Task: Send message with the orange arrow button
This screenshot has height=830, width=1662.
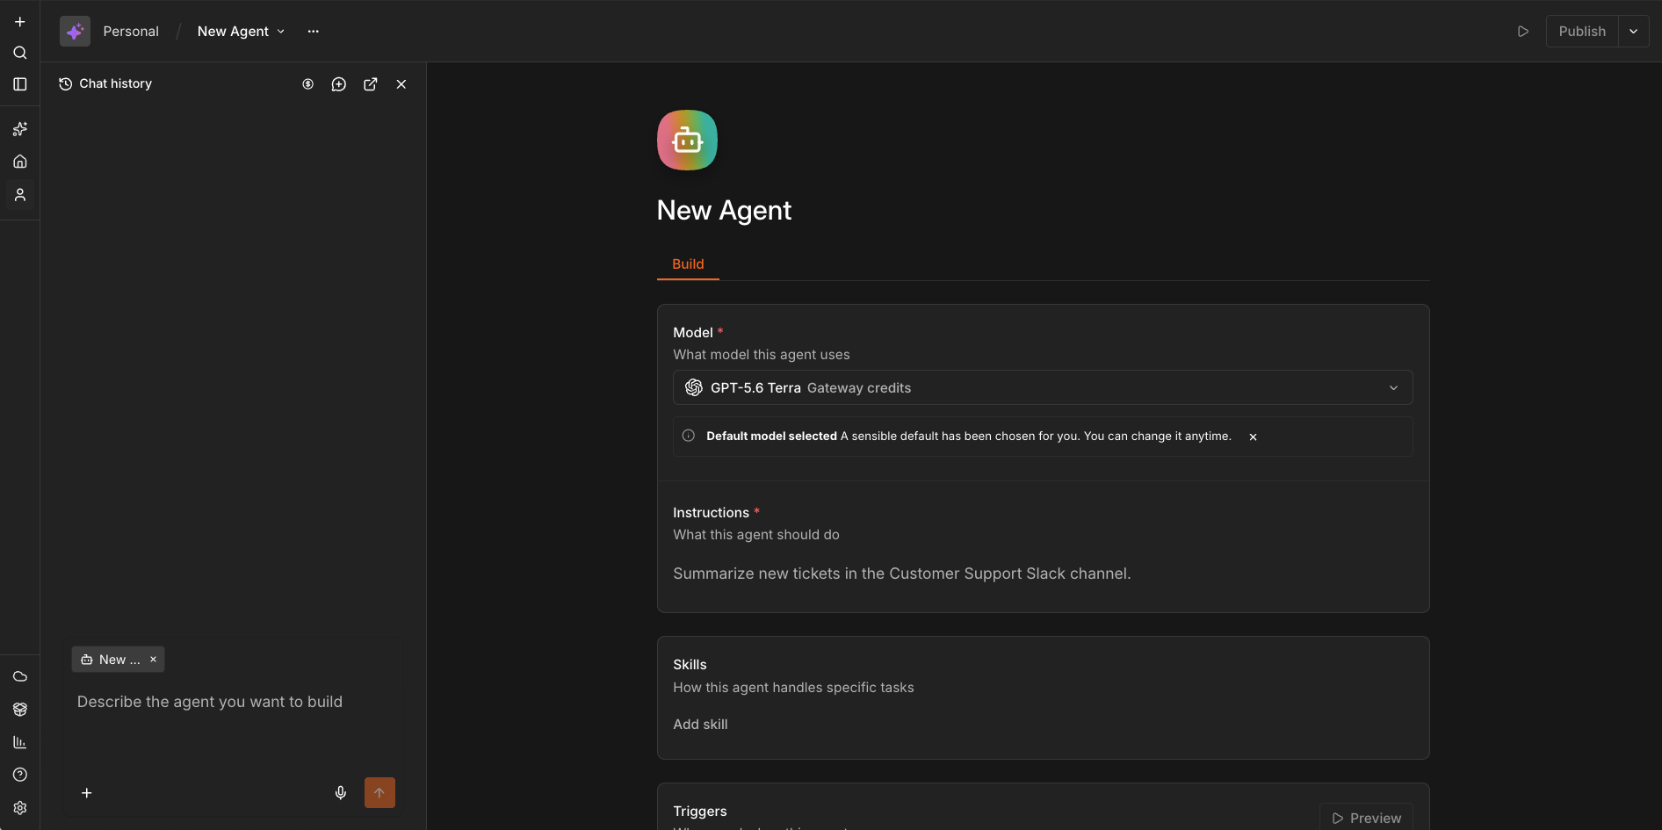Action: [379, 793]
